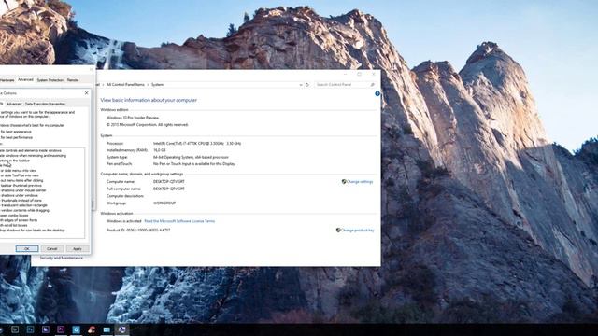Click the processor value 'Intel(R) Core(TM) i7-4770K'
Viewport: 598px width, 336px height.
tap(197, 143)
